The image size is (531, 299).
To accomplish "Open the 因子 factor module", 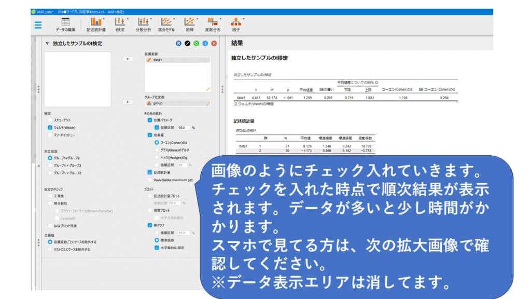I will (236, 25).
